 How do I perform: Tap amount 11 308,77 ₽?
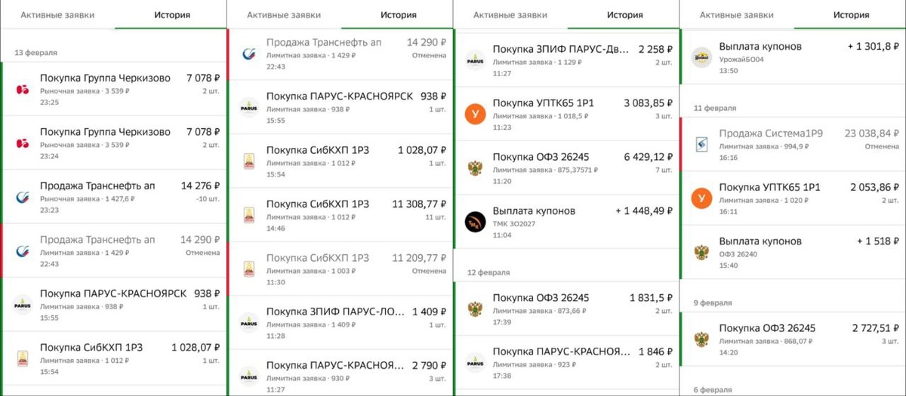tap(419, 204)
